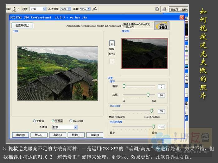Click the 帮助(H) help button
The image size is (218, 163).
point(76,135)
